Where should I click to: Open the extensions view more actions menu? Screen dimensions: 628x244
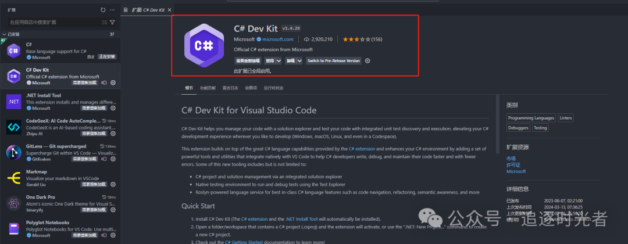pos(113,10)
